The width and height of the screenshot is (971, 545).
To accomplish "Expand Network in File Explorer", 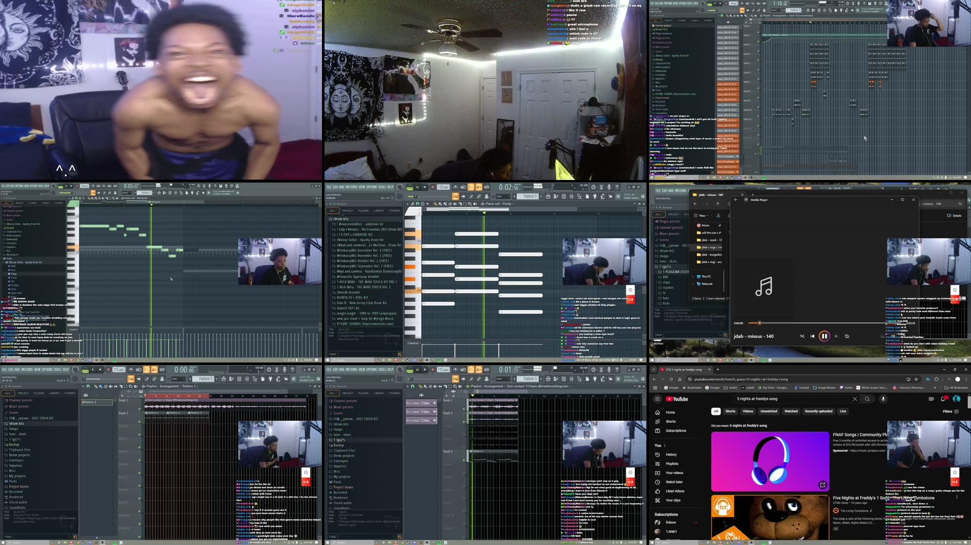I will (693, 284).
